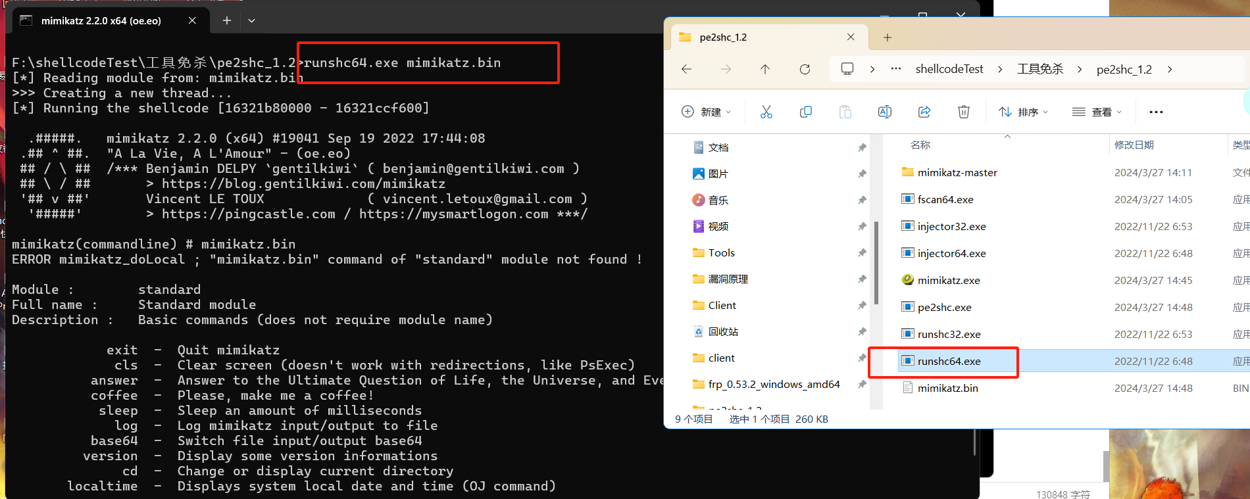Image resolution: width=1250 pixels, height=499 pixels.
Task: Click the Copy icon in Explorer toolbar
Action: click(806, 112)
